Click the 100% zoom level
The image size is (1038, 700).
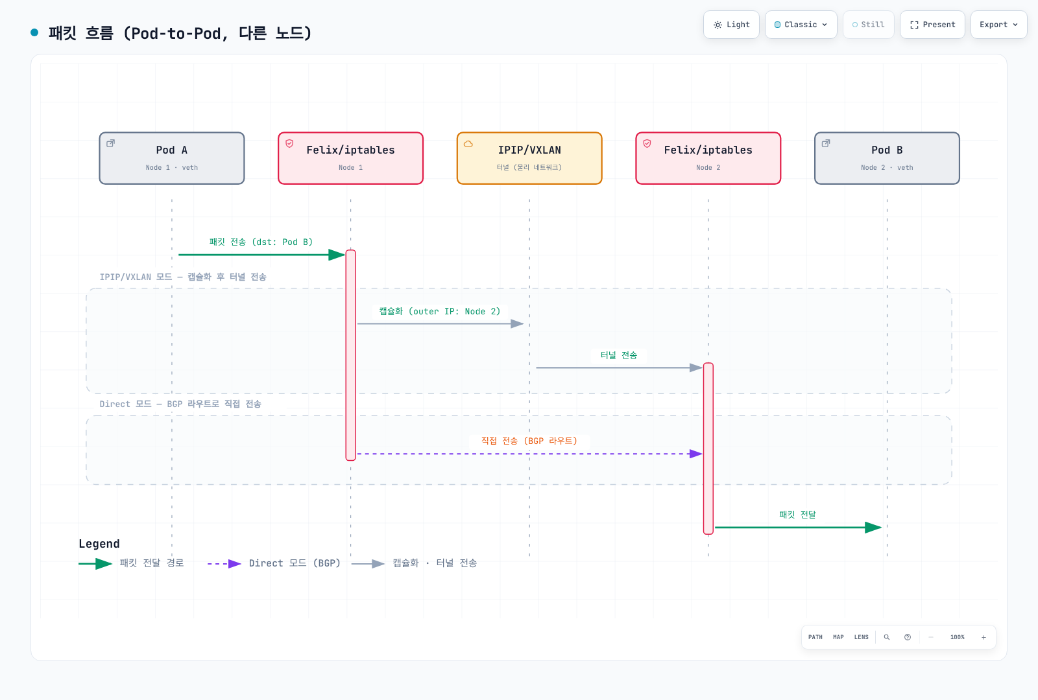pyautogui.click(x=958, y=637)
